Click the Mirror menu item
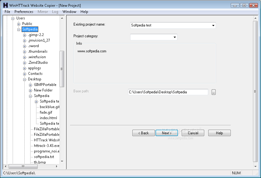261x178 pixels. coord(43,12)
